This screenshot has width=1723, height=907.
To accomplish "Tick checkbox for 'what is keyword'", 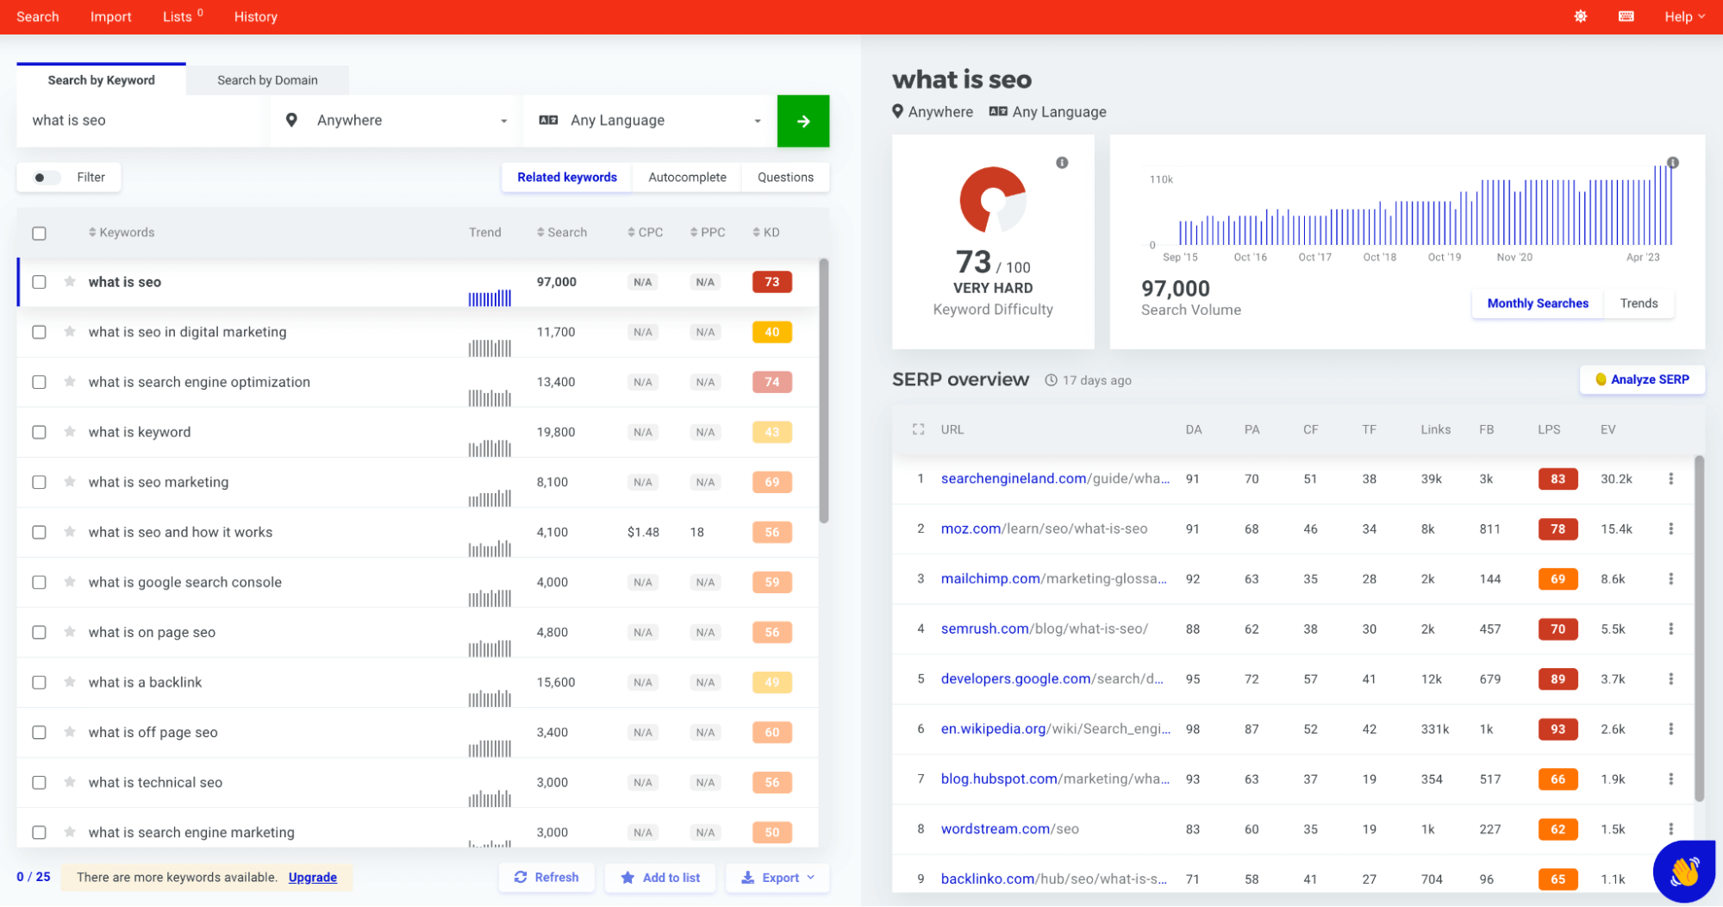I will pyautogui.click(x=39, y=432).
